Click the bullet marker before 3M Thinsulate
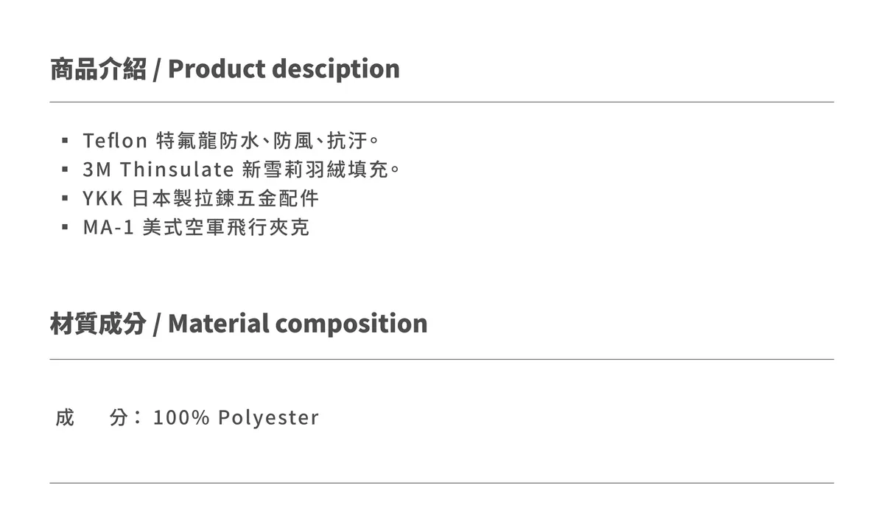Viewport: 884px width, 519px height. tap(66, 170)
